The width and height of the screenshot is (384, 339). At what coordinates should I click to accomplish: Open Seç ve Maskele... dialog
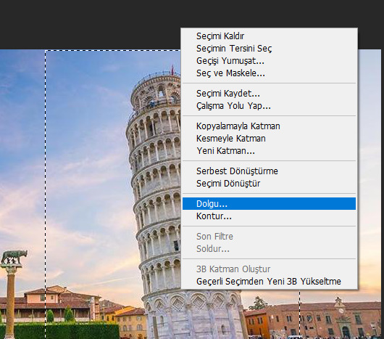[269, 73]
